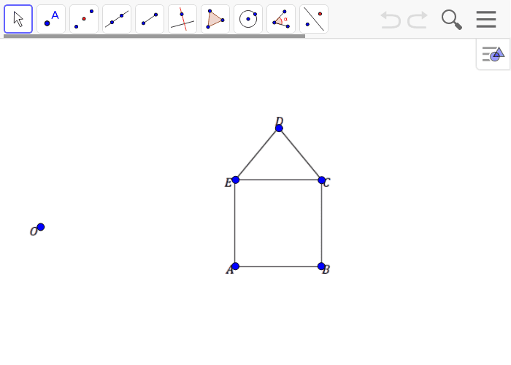Toggle the style bar button
511x365 pixels.
coord(493,54)
